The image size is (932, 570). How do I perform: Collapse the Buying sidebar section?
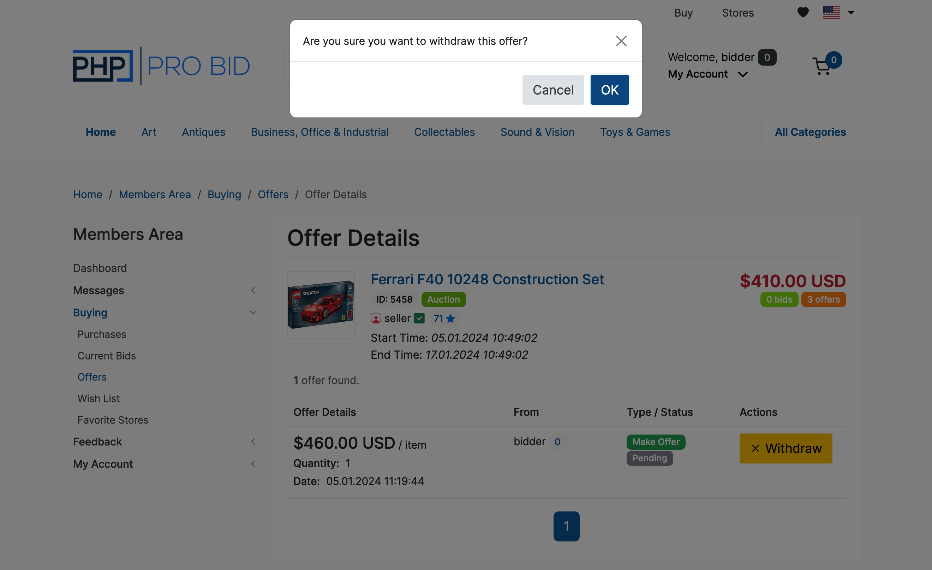pyautogui.click(x=253, y=313)
